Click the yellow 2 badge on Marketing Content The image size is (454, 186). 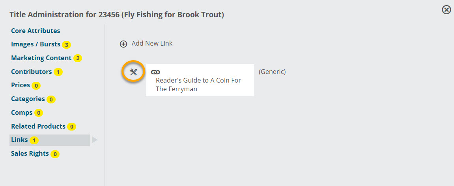tap(78, 58)
